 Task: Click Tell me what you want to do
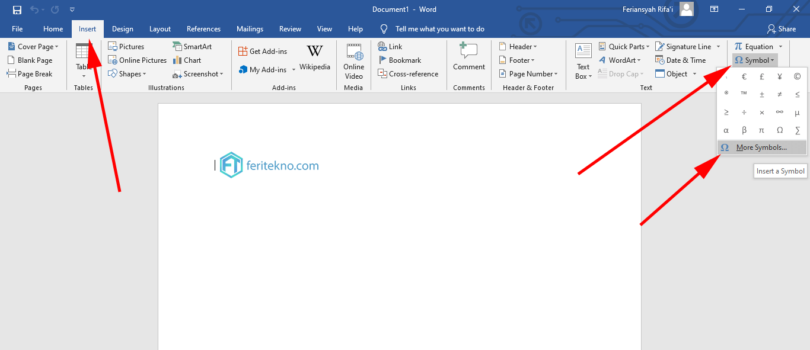click(x=440, y=29)
